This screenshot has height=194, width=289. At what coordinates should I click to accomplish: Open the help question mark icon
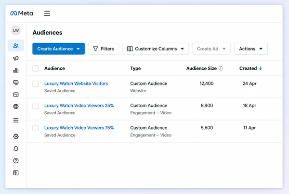[x=16, y=161]
